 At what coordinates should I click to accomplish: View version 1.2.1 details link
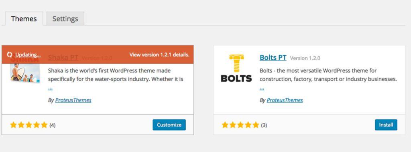coord(159,55)
